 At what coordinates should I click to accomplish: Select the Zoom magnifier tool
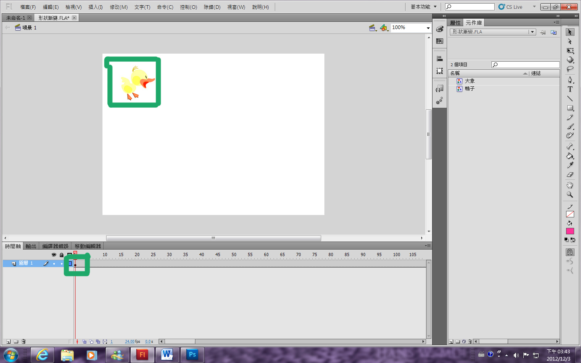point(570,194)
